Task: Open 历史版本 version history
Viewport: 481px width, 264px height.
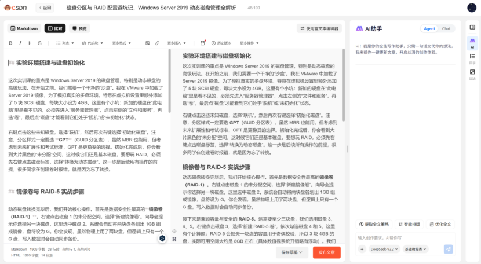Action: coord(221,43)
